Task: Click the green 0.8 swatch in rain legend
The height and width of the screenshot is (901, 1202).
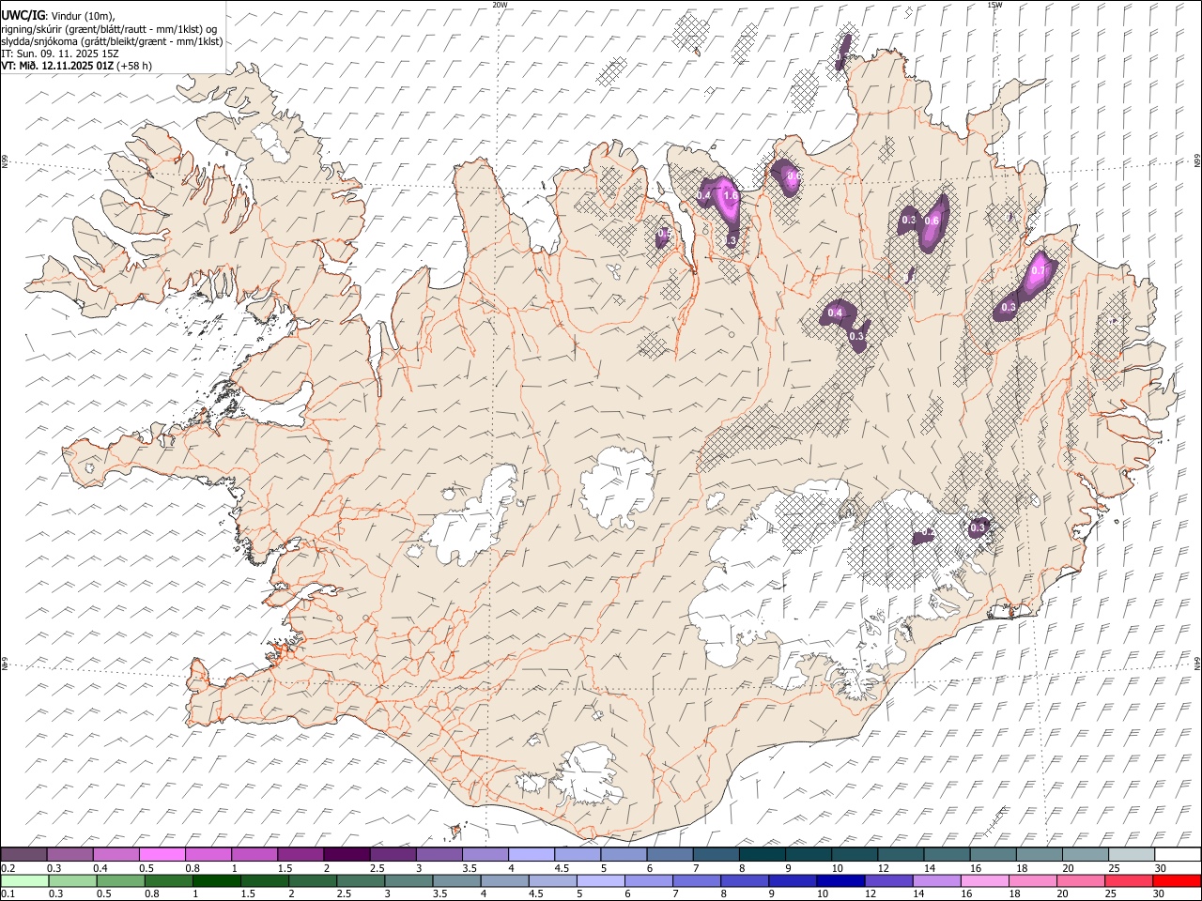Action: pyautogui.click(x=169, y=880)
